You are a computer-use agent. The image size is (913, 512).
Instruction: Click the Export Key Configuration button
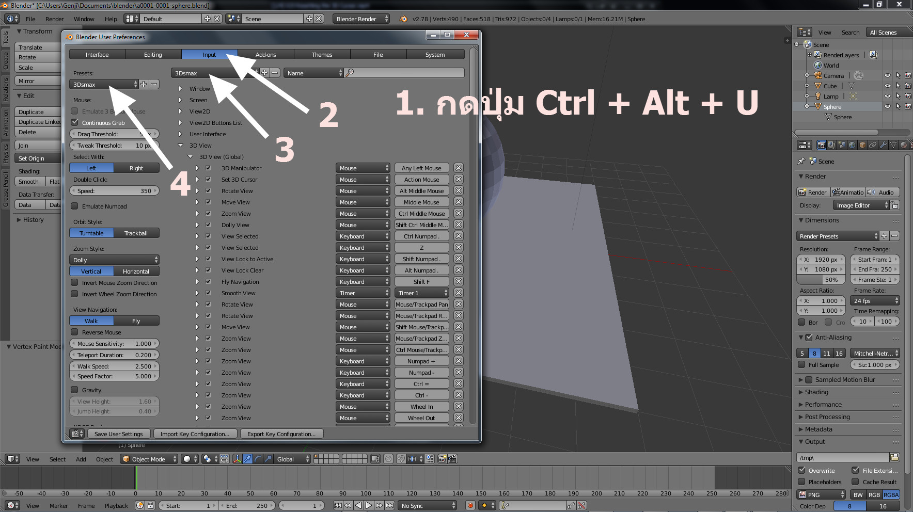(281, 434)
